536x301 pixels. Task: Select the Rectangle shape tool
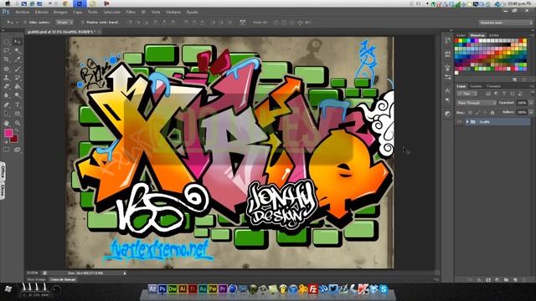pos(18,114)
